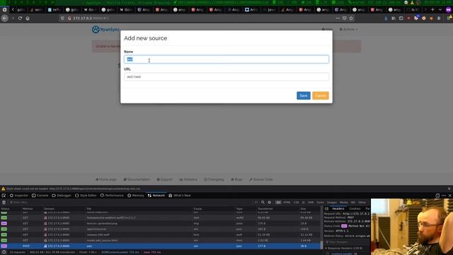The height and width of the screenshot is (255, 453).
Task: Switch to the Inspector devtools tab
Action: (19, 195)
